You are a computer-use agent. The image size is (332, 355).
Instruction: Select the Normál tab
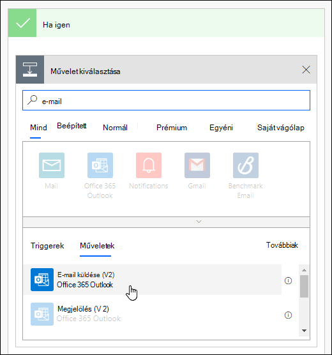tap(115, 128)
